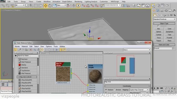Click the Select and Link icon
Screen dimensions: 177x99
[3, 5]
